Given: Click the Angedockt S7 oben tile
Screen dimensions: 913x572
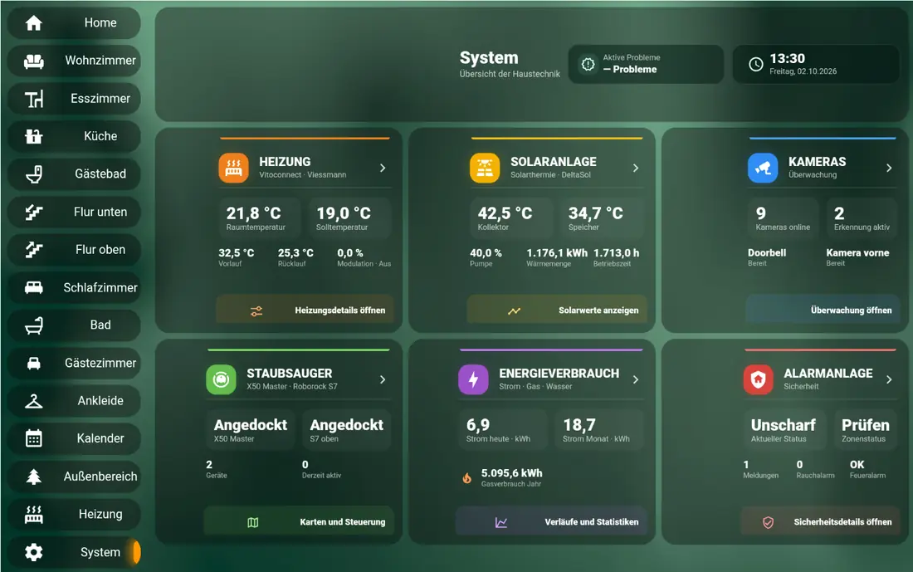Looking at the screenshot, I should pyautogui.click(x=346, y=430).
